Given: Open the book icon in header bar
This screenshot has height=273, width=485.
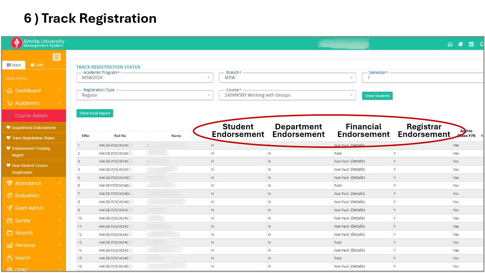Looking at the screenshot, I should pos(460,44).
